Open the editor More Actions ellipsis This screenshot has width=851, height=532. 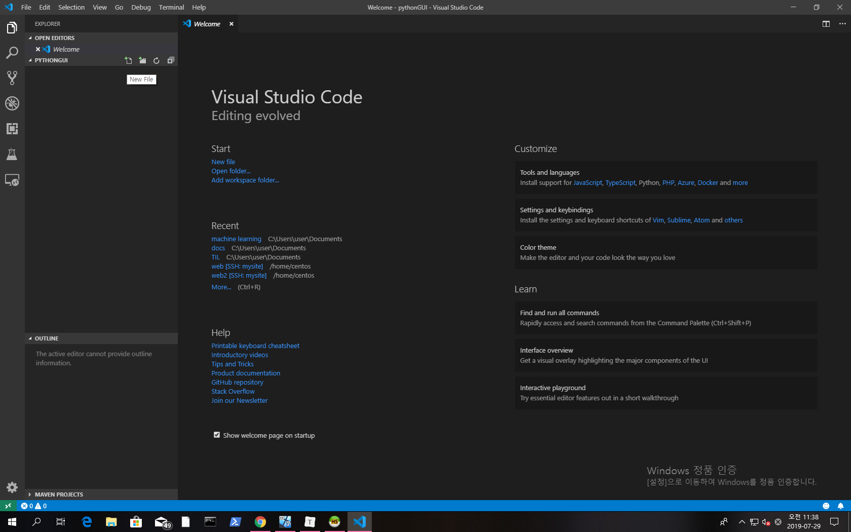click(842, 24)
